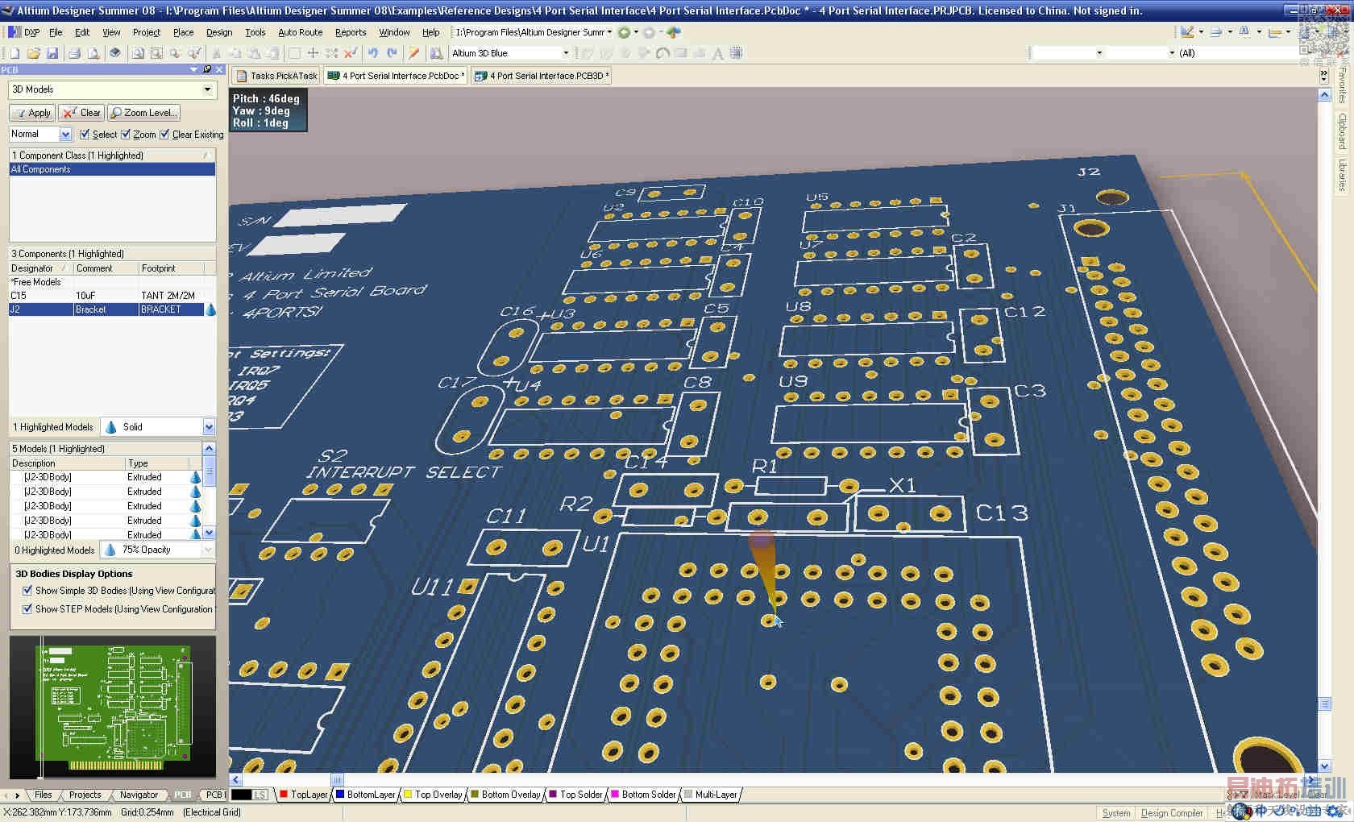1354x822 pixels.
Task: Click the Save icon in the toolbar
Action: tap(52, 53)
